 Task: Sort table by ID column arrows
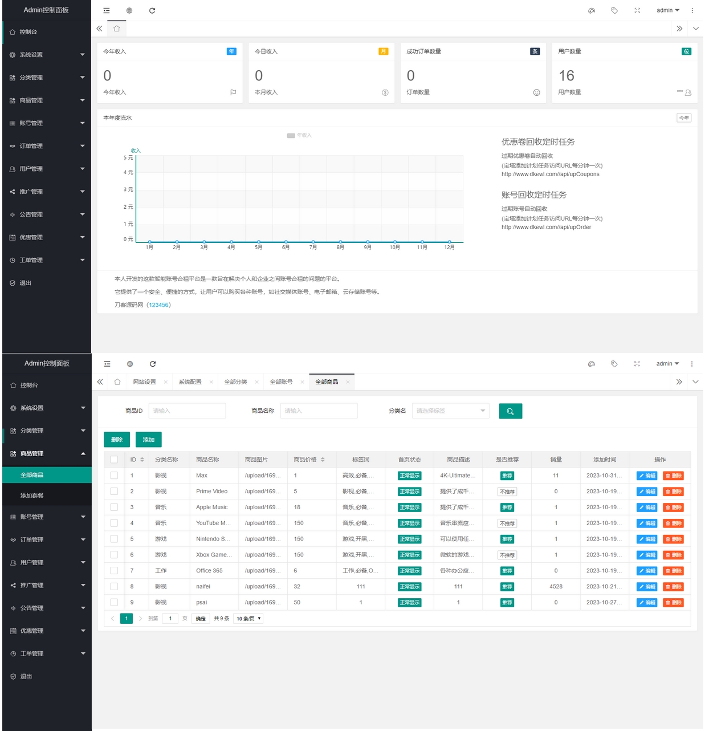point(142,460)
